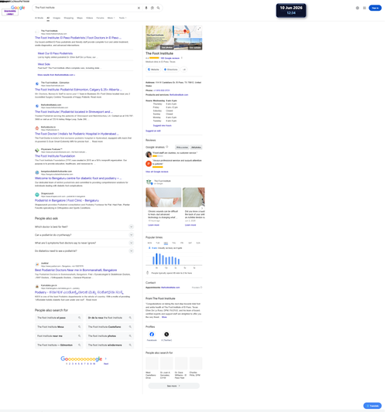The image size is (387, 412).
Task: Open search by image (Lens) icon
Action: (152, 8)
